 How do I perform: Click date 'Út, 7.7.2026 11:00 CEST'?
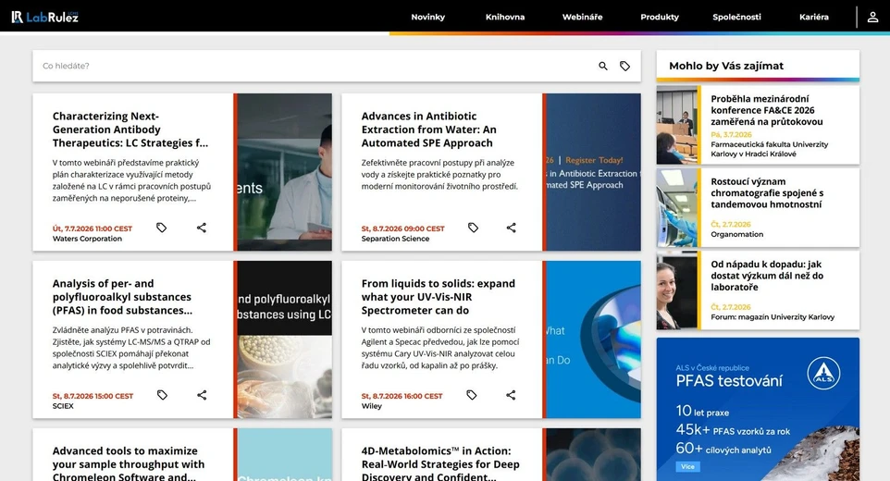click(x=93, y=228)
